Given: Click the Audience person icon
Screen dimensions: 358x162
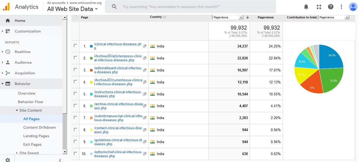Looking at the screenshot, I should tap(7, 62).
